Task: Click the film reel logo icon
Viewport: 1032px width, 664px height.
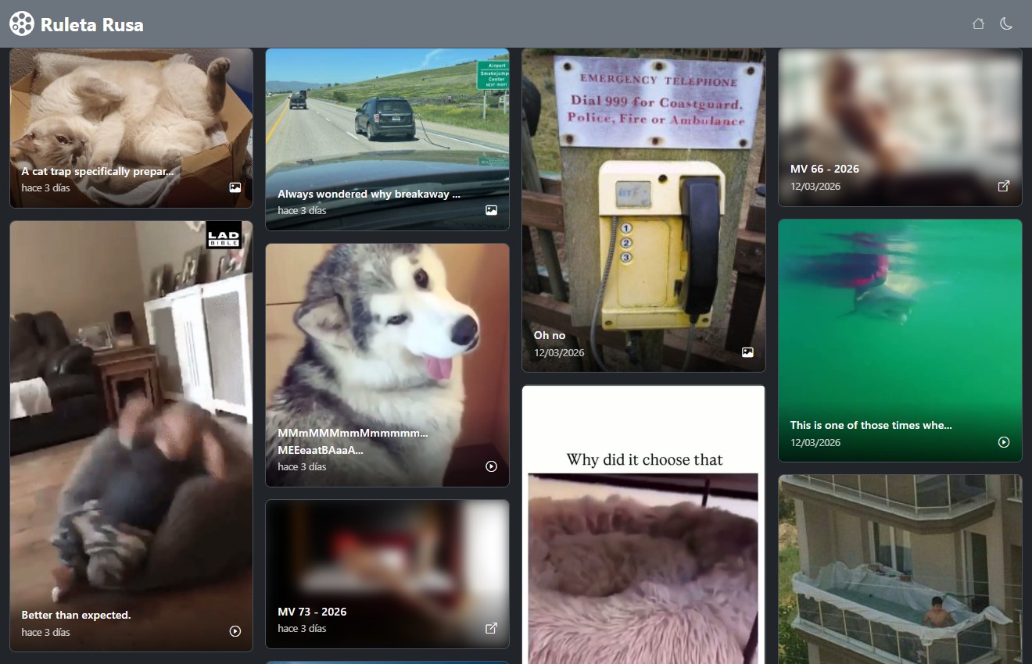Action: [22, 23]
